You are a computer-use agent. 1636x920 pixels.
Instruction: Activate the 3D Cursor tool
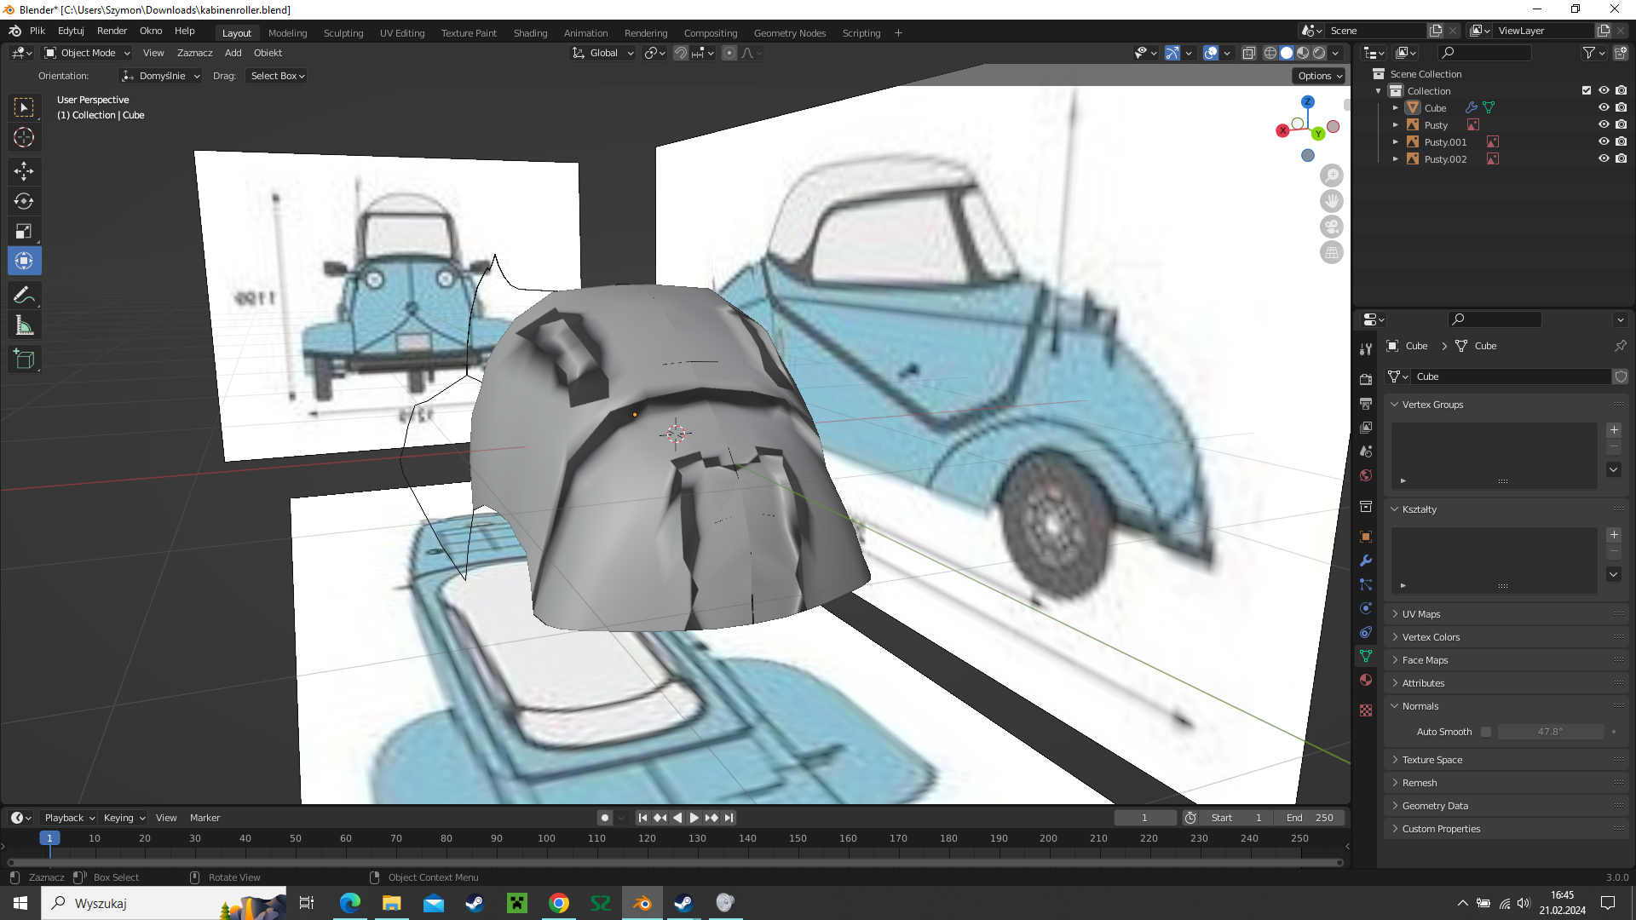(x=24, y=137)
